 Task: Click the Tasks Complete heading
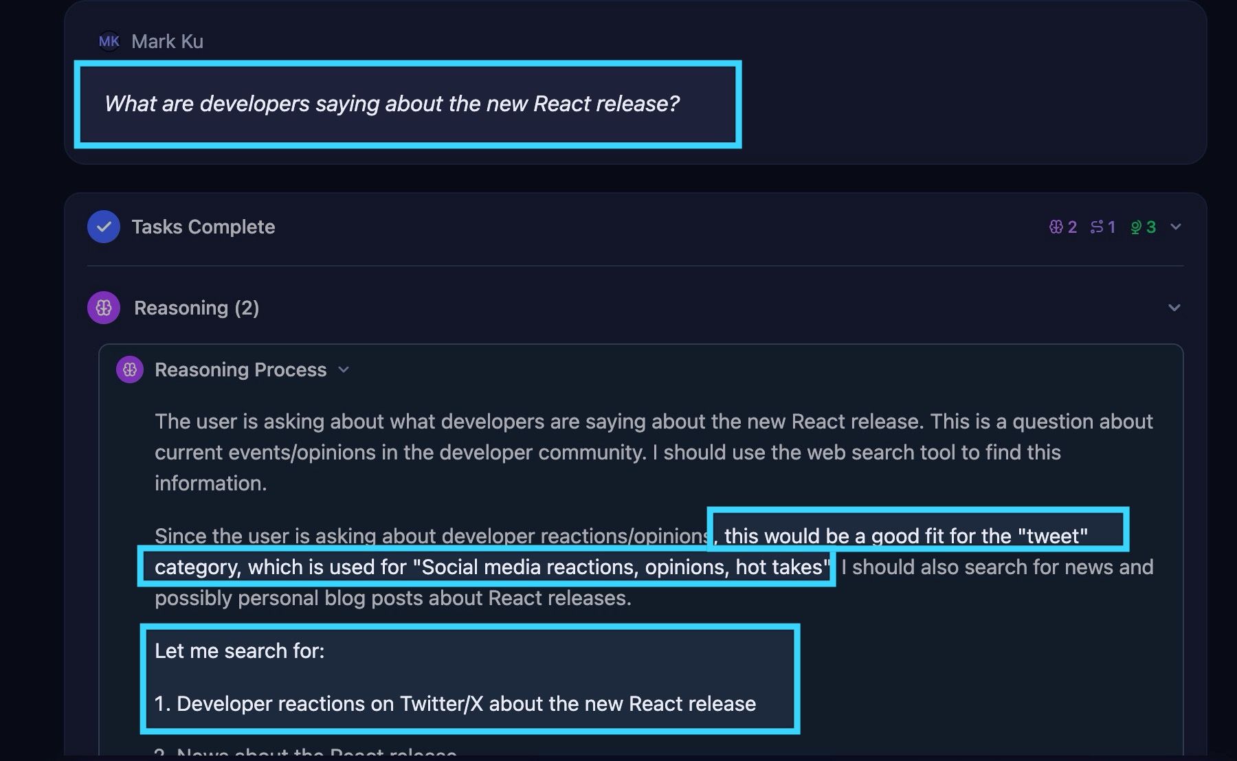pos(203,227)
